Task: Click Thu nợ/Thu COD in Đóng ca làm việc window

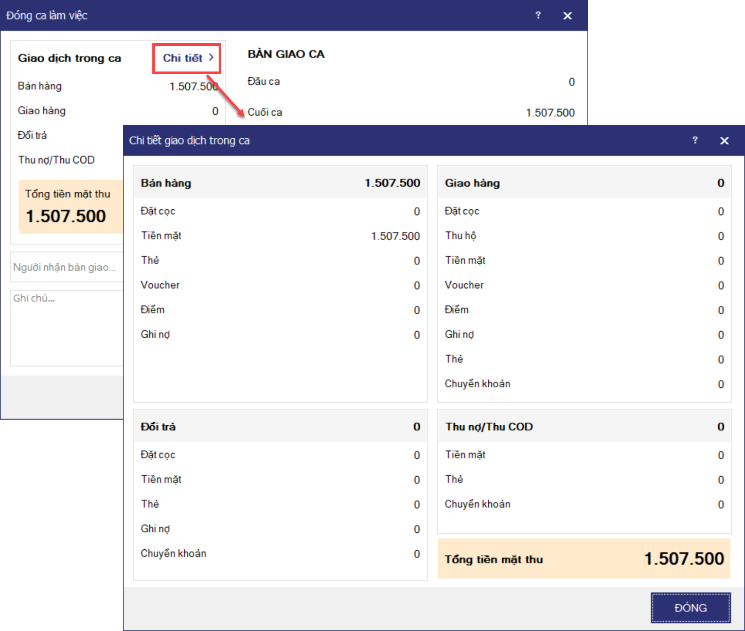Action: click(x=57, y=160)
